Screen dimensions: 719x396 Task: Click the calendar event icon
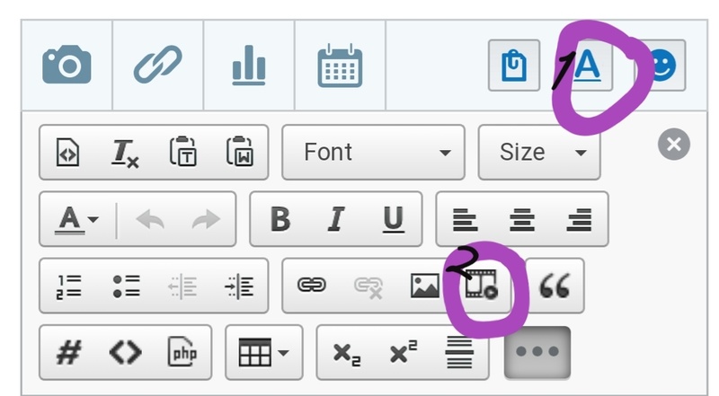340,66
